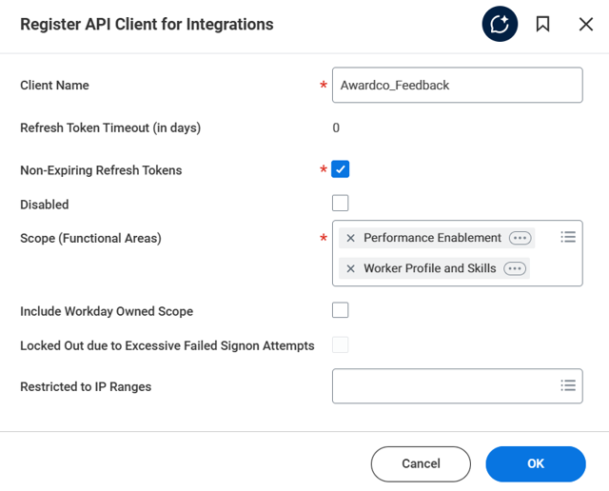Click the Refresh Token Timeout value 0
Image resolution: width=609 pixels, height=491 pixels.
336,128
